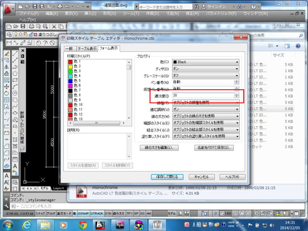308x231 pixels.
Task: Click the 線の太さを編集(L) button
Action: pyautogui.click(x=159, y=148)
